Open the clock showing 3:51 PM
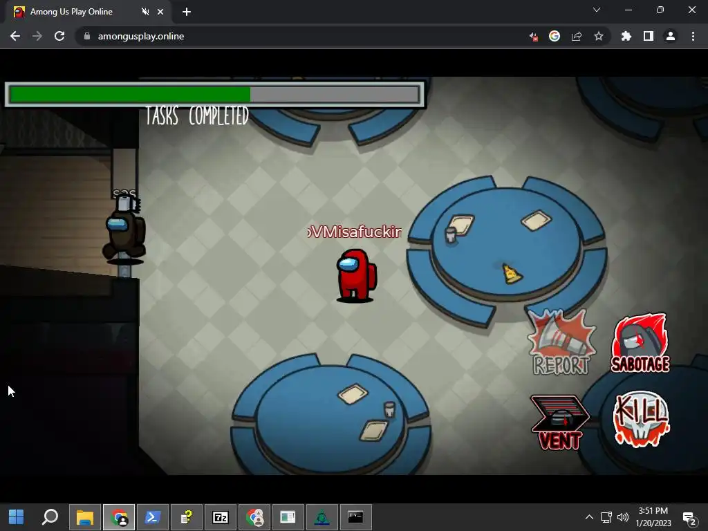This screenshot has width=708, height=531. pyautogui.click(x=653, y=517)
